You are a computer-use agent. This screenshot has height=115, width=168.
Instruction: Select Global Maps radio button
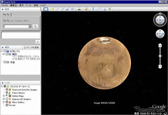7,95
